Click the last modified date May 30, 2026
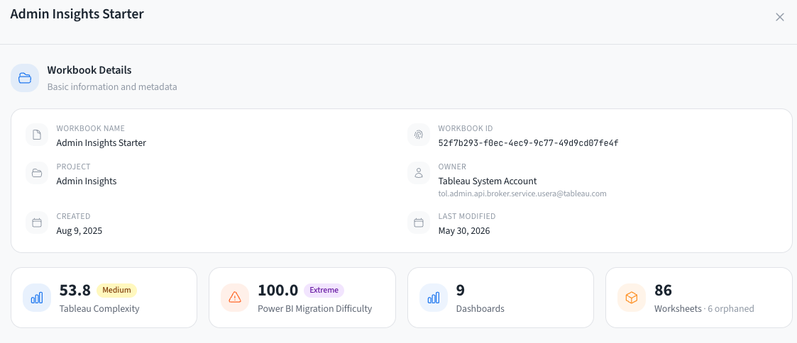This screenshot has width=797, height=343. (x=464, y=231)
